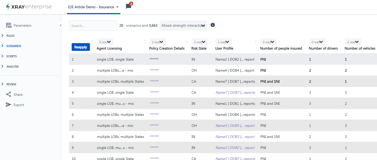377x160 pixels.
Task: Click row 6 Risk State 'OH'
Action: point(194,115)
